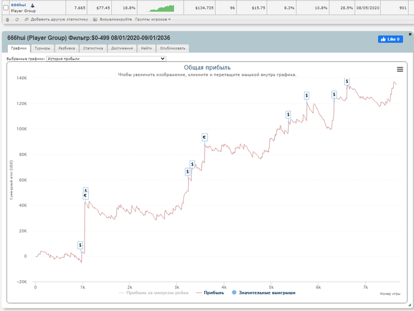414x311 pixels.
Task: Open the 666hui player link
Action: [18, 5]
